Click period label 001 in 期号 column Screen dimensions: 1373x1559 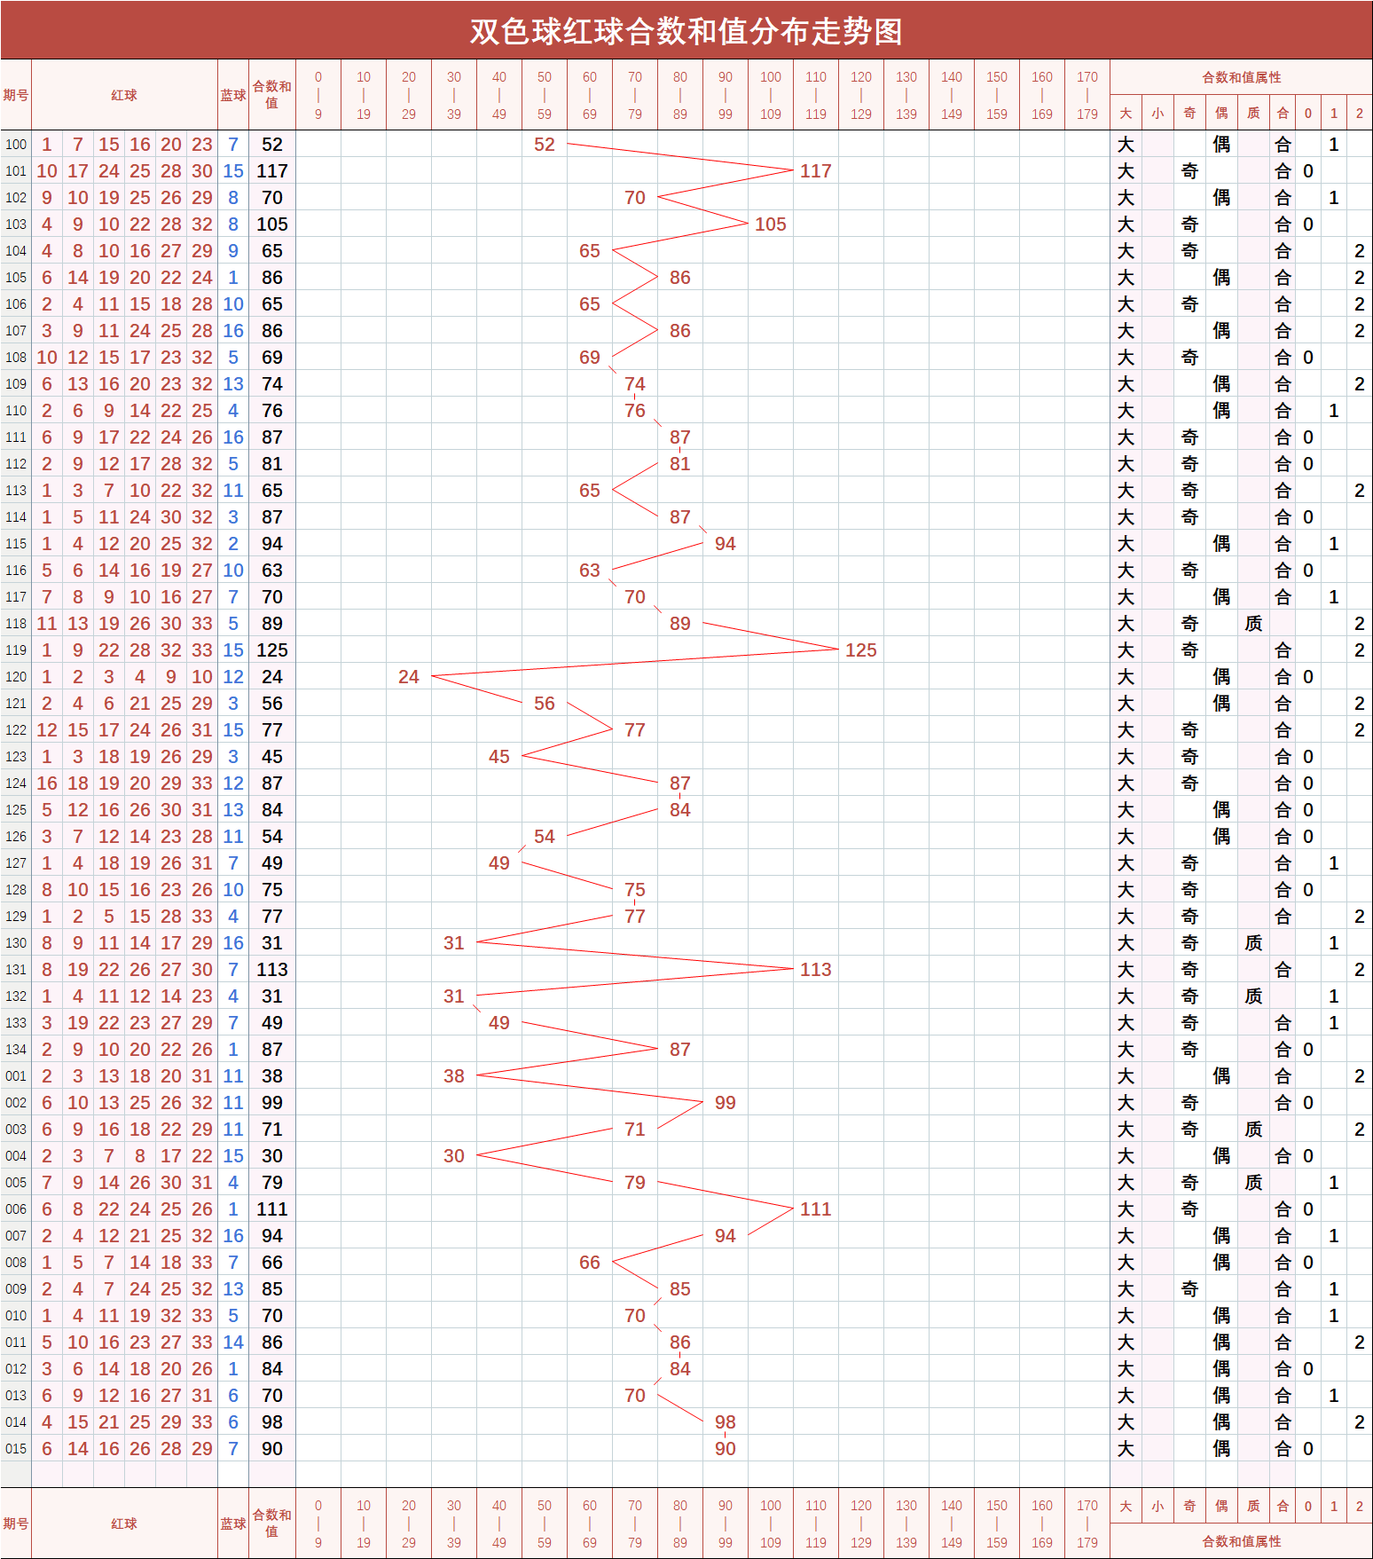16,1075
